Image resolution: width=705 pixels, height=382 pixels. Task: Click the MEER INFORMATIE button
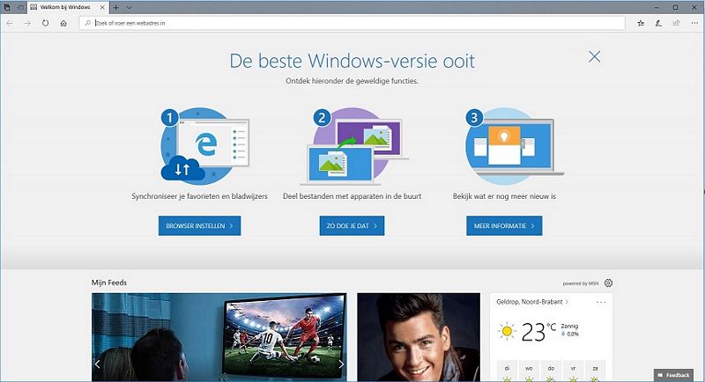504,226
